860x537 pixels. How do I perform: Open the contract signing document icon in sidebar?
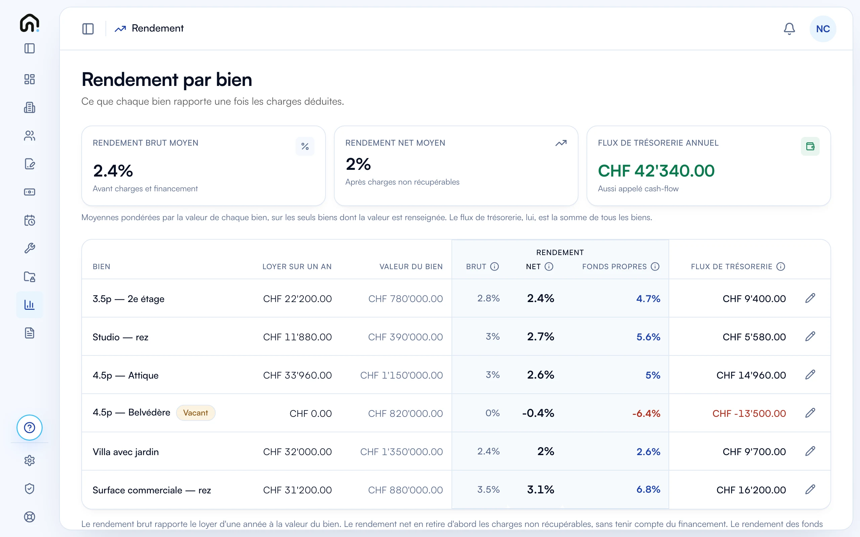click(x=30, y=164)
